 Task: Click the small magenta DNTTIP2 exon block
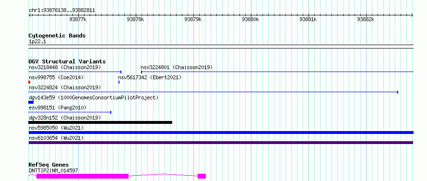coord(202,176)
